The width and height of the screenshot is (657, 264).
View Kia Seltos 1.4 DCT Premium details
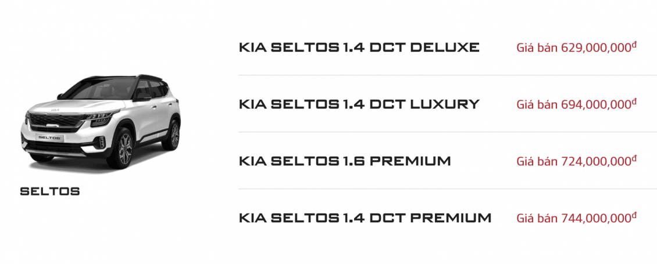[365, 218]
